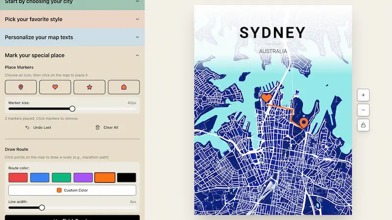Pick the red route color swatch
The width and height of the screenshot is (392, 220).
[18, 177]
